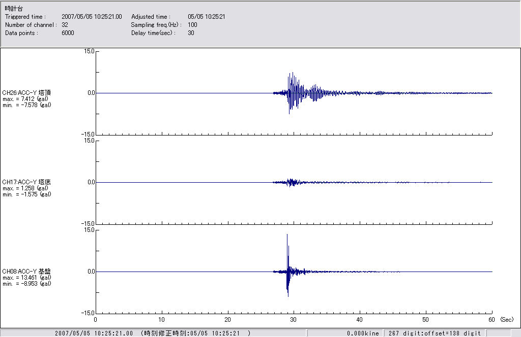Click the Adjusted time value in header

pyautogui.click(x=206, y=17)
